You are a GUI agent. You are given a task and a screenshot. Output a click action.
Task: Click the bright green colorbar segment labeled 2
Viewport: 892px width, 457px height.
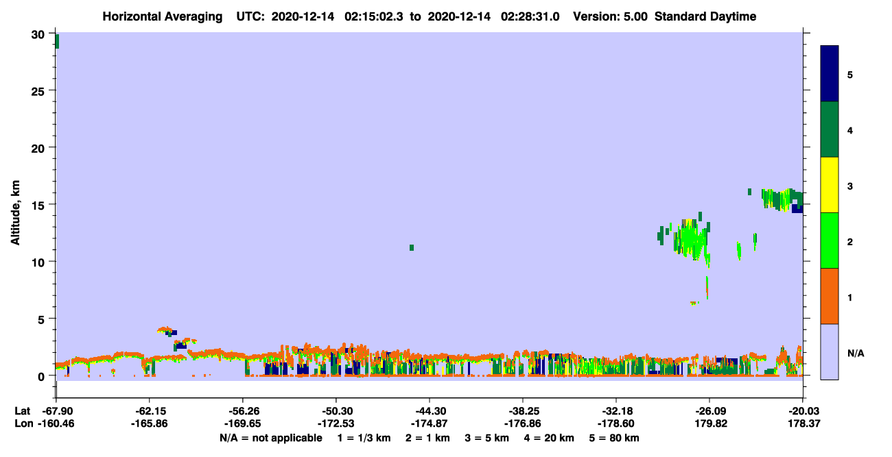point(830,240)
